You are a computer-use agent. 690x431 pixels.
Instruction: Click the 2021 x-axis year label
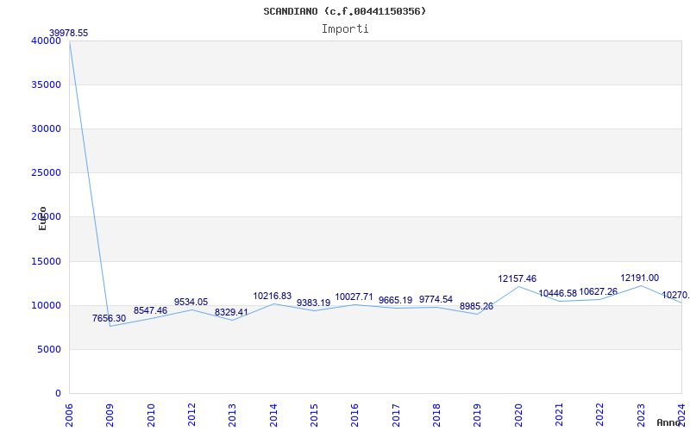pos(559,415)
